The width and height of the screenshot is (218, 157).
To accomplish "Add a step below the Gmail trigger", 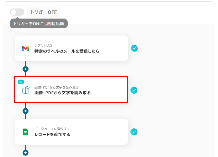I will coord(25,69).
